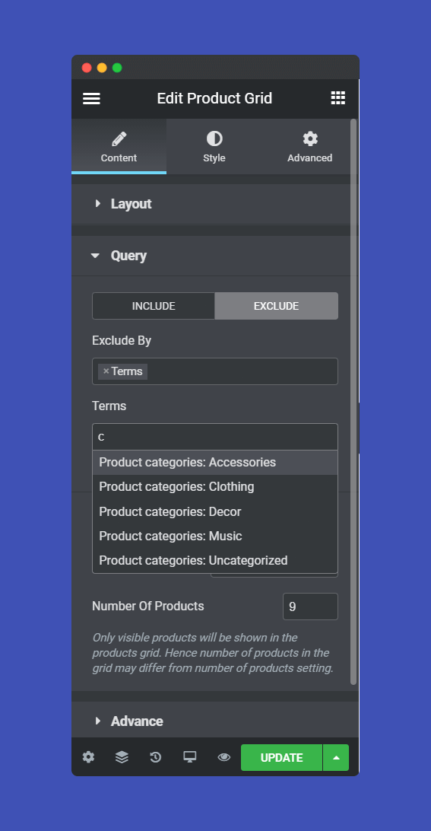431x831 pixels.
Task: Click the Number Of Products field
Action: click(x=310, y=607)
